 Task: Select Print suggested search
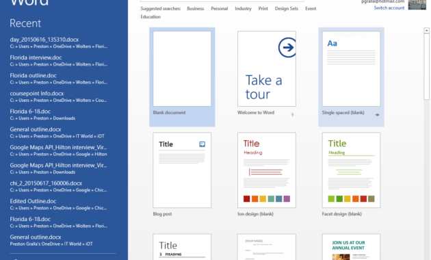click(263, 8)
